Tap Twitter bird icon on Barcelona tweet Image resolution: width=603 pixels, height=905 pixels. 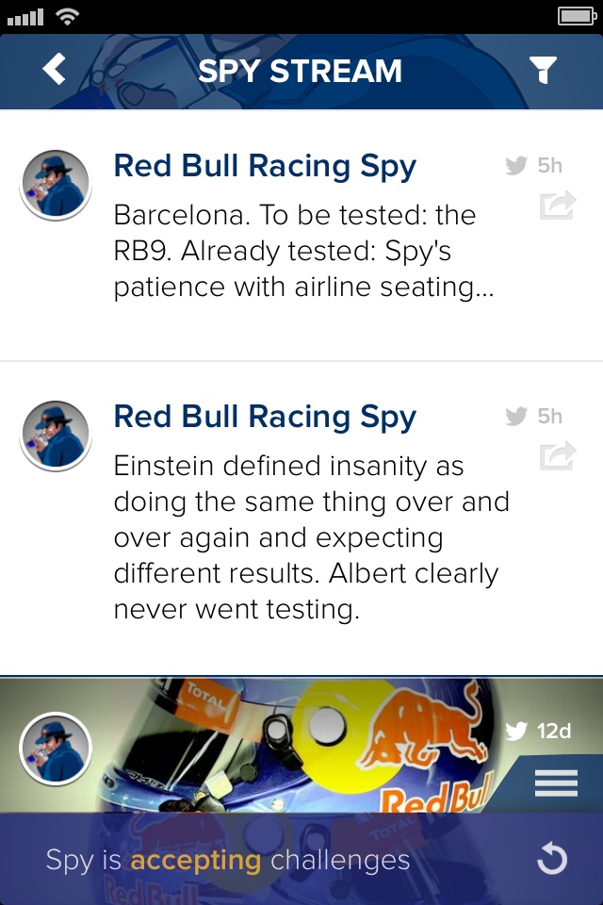(x=516, y=166)
